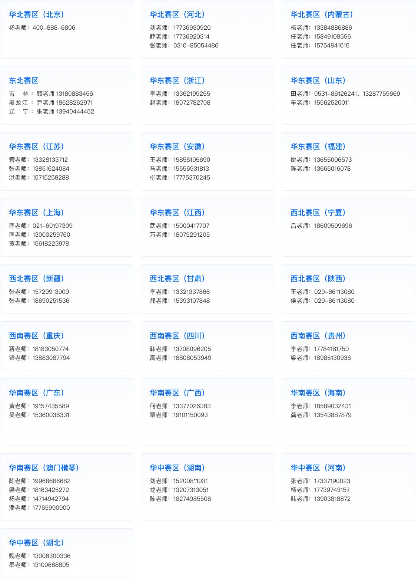Select the 西北赛区（新疆） heading
This screenshot has height=578, width=415.
[x=36, y=279]
